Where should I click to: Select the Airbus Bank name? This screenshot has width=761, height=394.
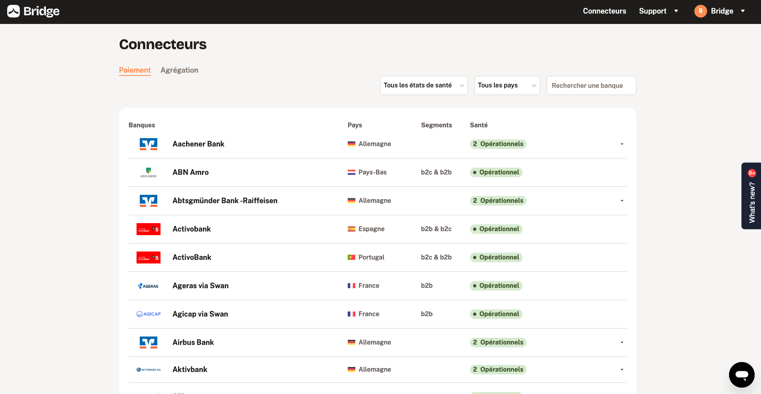[193, 343]
